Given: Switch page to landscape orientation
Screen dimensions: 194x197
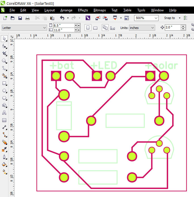Looking at the screenshot, I should click(x=95, y=28).
